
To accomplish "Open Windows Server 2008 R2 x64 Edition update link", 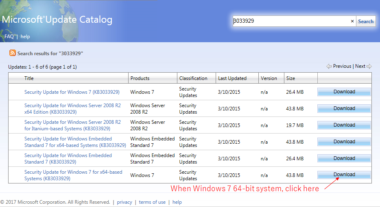I will coord(72,109).
